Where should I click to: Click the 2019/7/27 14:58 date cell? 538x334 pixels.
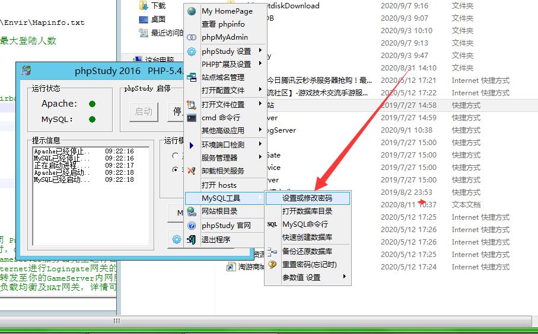[x=408, y=105]
